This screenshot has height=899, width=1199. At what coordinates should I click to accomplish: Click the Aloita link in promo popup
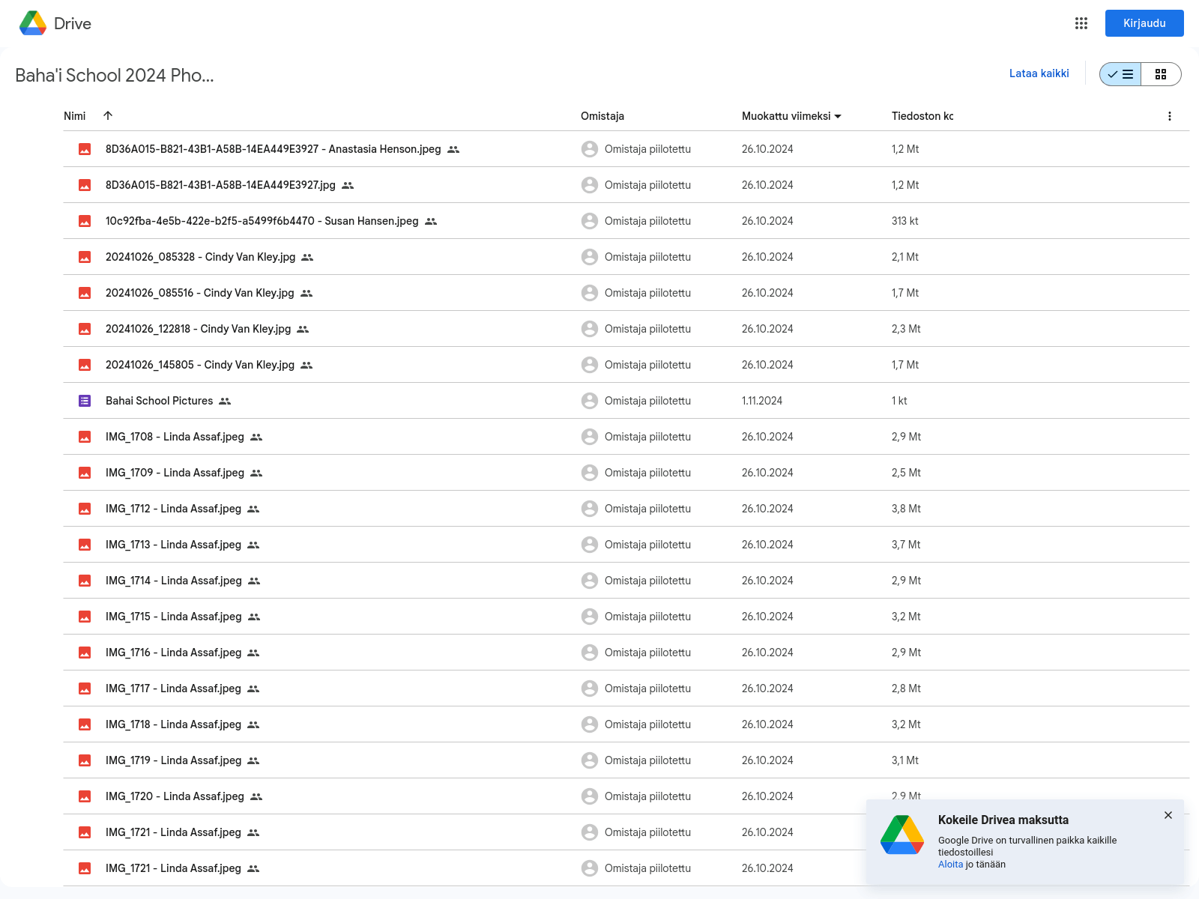950,865
